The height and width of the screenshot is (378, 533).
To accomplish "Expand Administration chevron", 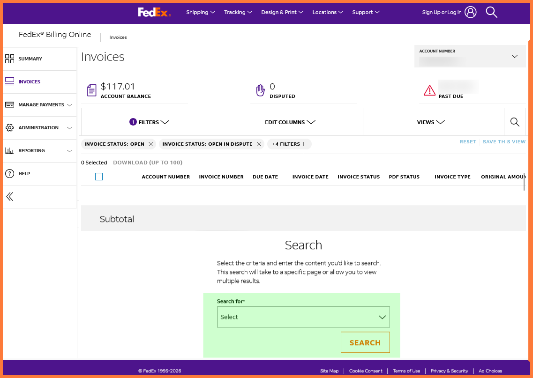I will coord(69,128).
